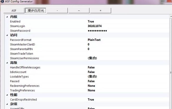Screen dimensions: 172x109
Task: Select the SteamUserPermissions label
Action: pos(25,58)
